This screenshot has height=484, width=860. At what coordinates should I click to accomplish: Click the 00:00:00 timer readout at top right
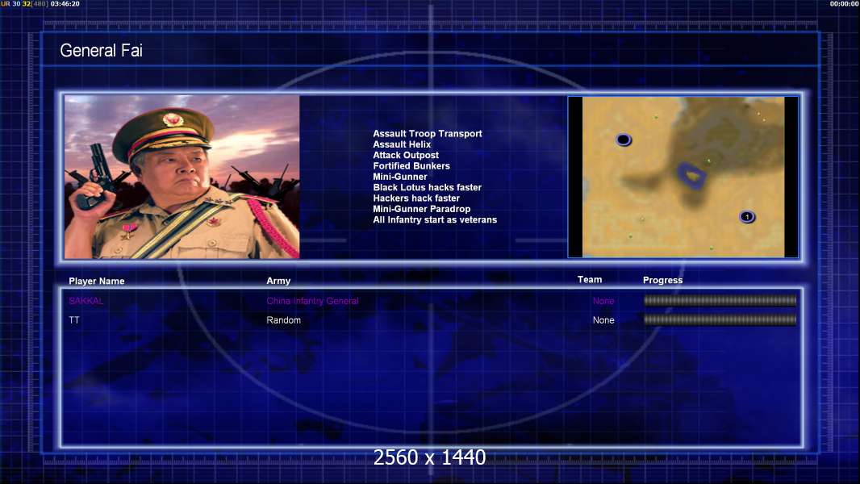tap(844, 4)
